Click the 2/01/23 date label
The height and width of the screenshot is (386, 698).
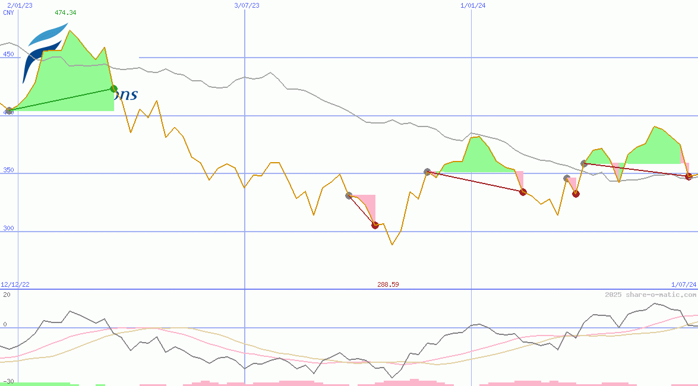point(20,5)
